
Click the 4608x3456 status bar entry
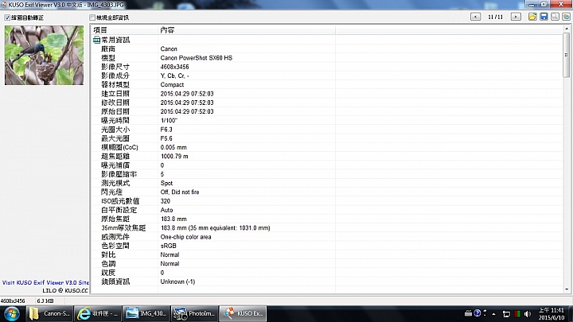(13, 301)
